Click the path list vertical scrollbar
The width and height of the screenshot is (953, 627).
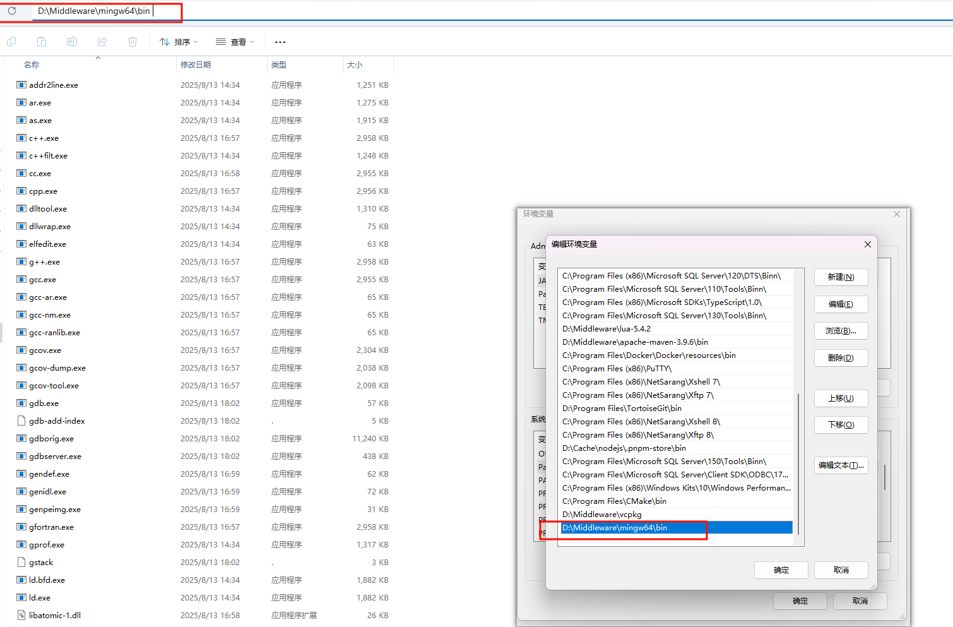798,461
